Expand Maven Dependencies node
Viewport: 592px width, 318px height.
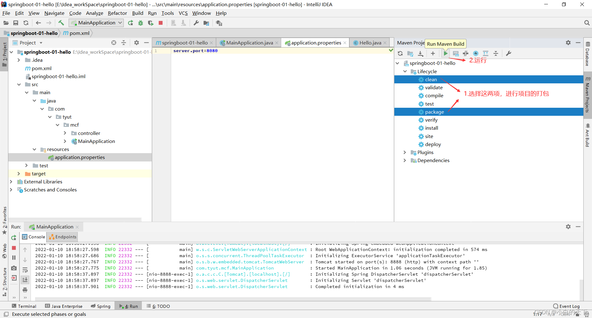(x=405, y=161)
